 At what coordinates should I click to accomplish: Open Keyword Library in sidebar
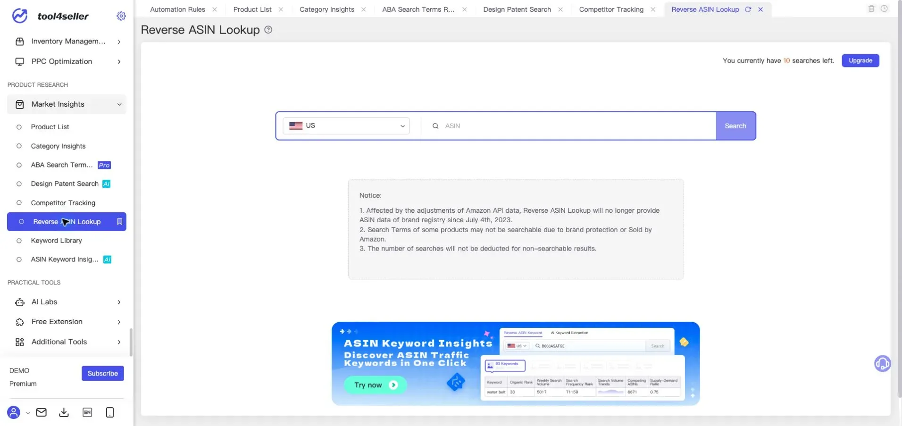[57, 241]
